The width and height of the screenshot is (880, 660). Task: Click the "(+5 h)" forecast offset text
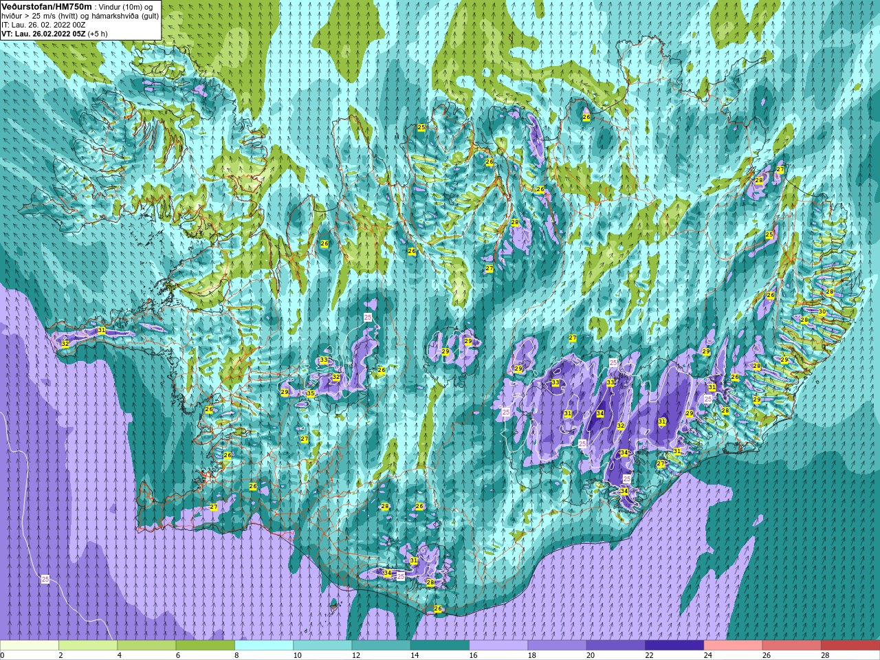tap(98, 34)
